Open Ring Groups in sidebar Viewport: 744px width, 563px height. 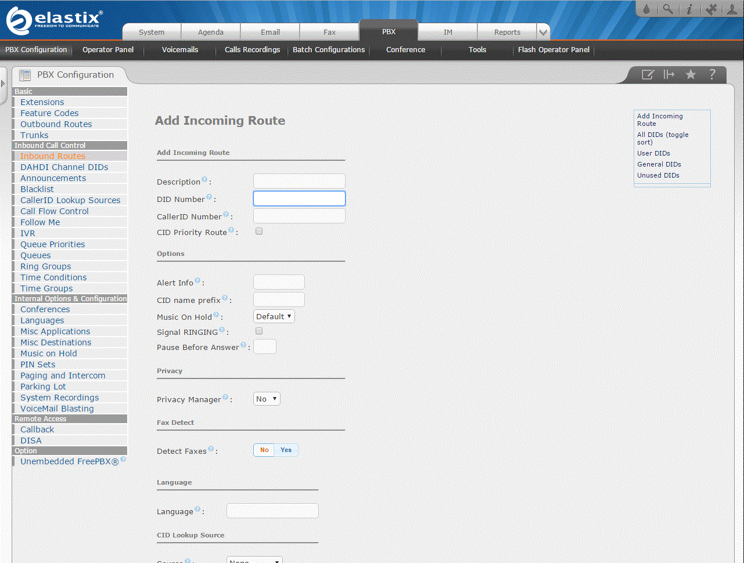pos(46,266)
